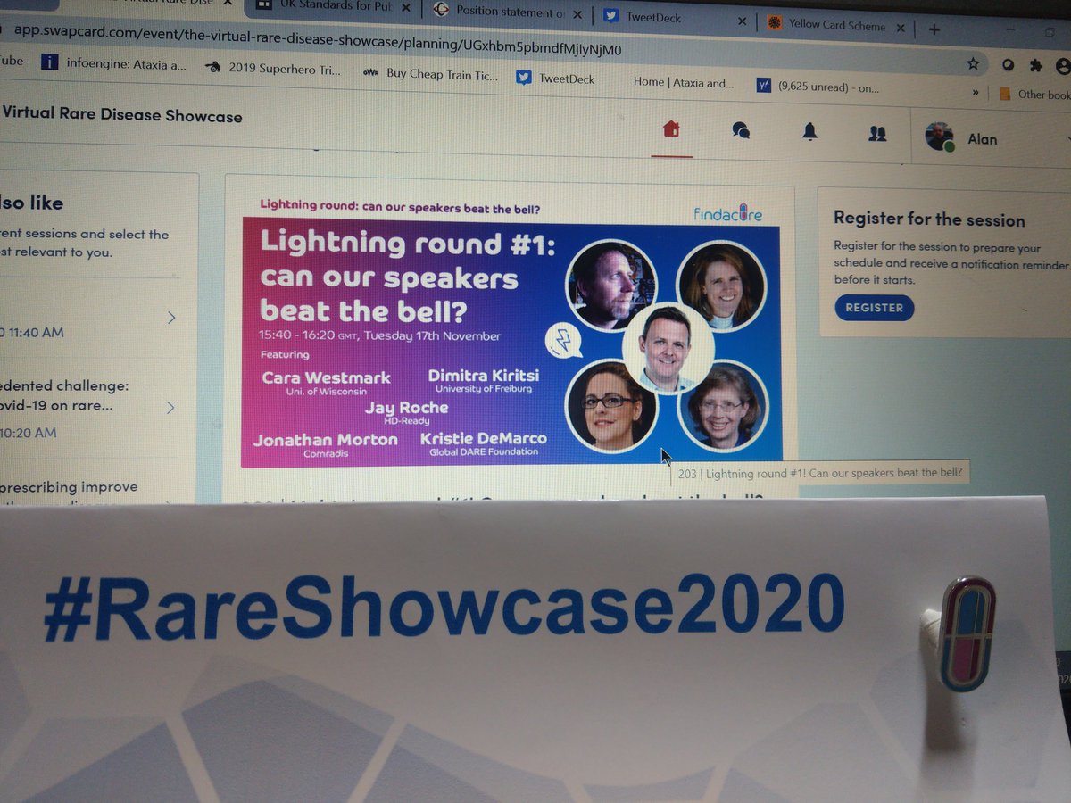Viewport: 1071px width, 803px height.
Task: Go to the event home icon
Action: (671, 129)
